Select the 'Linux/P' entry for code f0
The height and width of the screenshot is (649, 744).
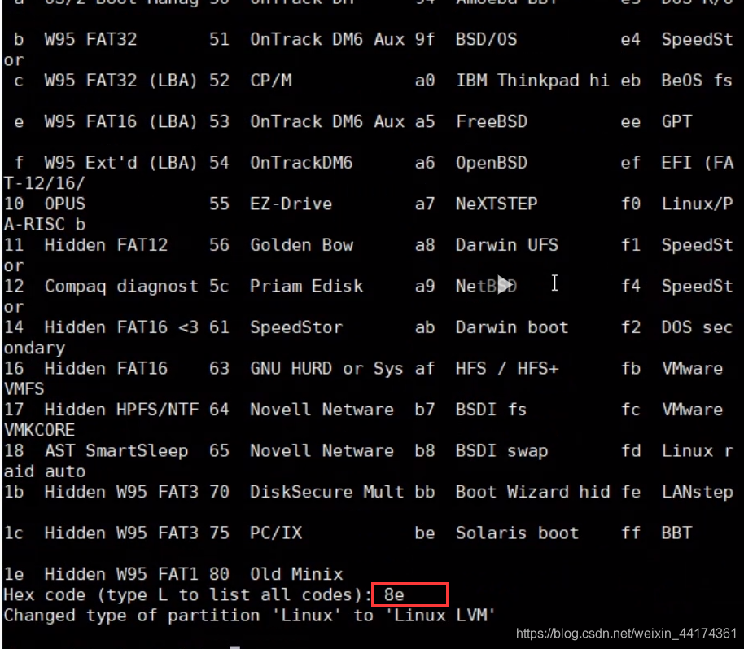pos(697,204)
